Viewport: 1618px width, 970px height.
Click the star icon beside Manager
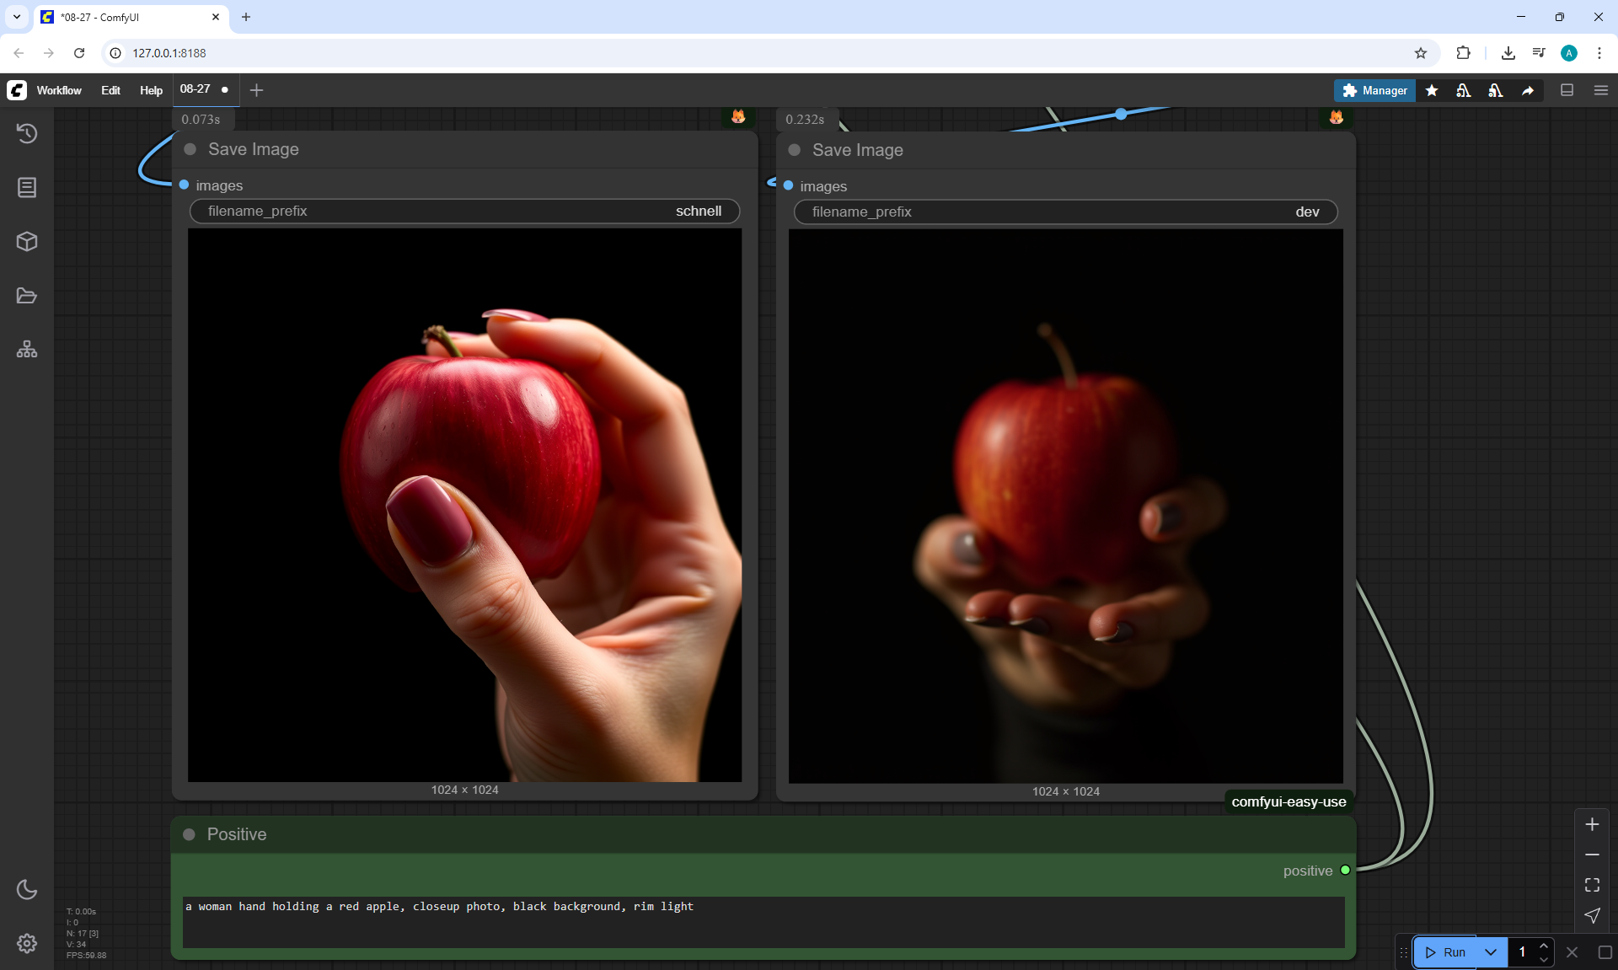(x=1432, y=90)
